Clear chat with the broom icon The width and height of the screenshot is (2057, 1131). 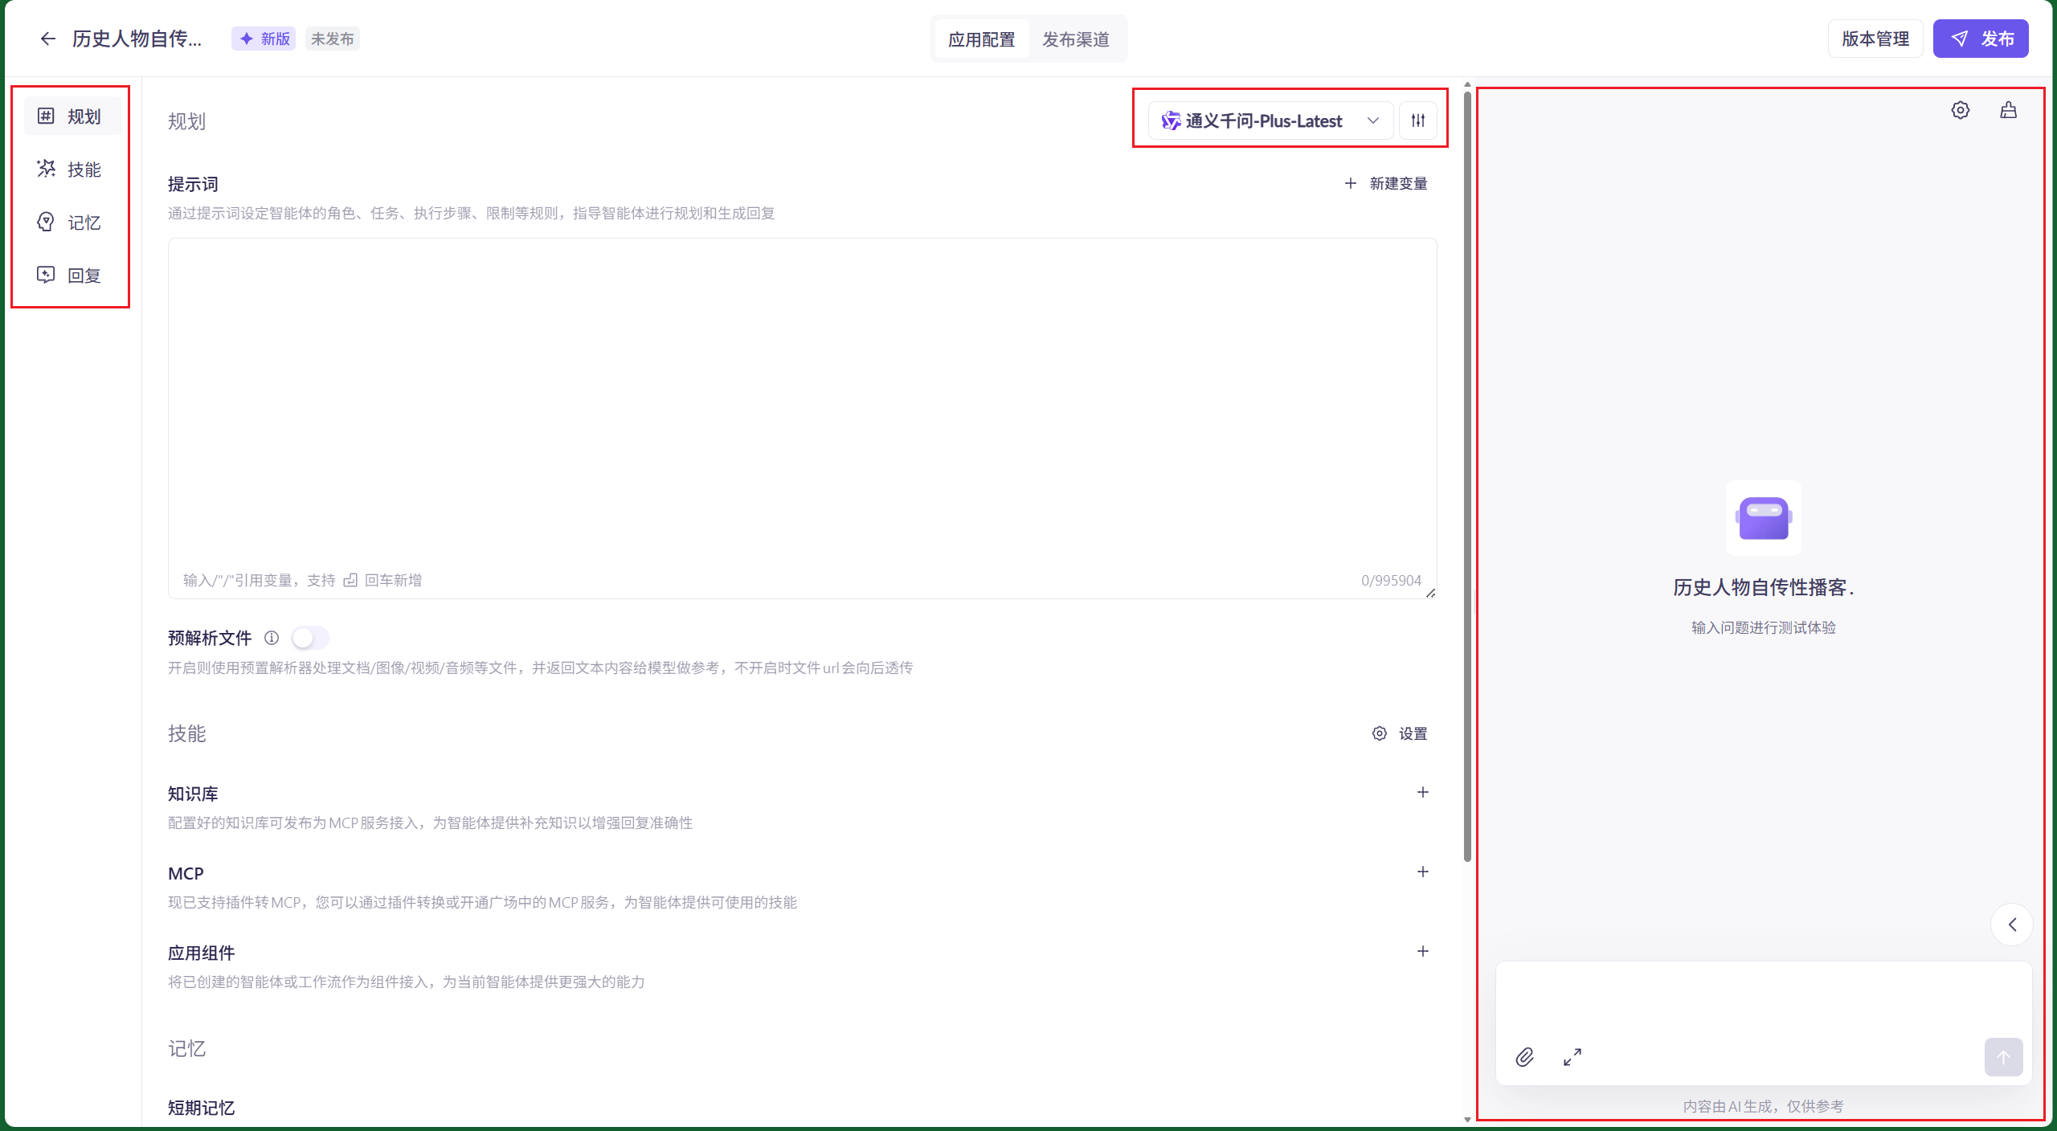tap(2008, 110)
